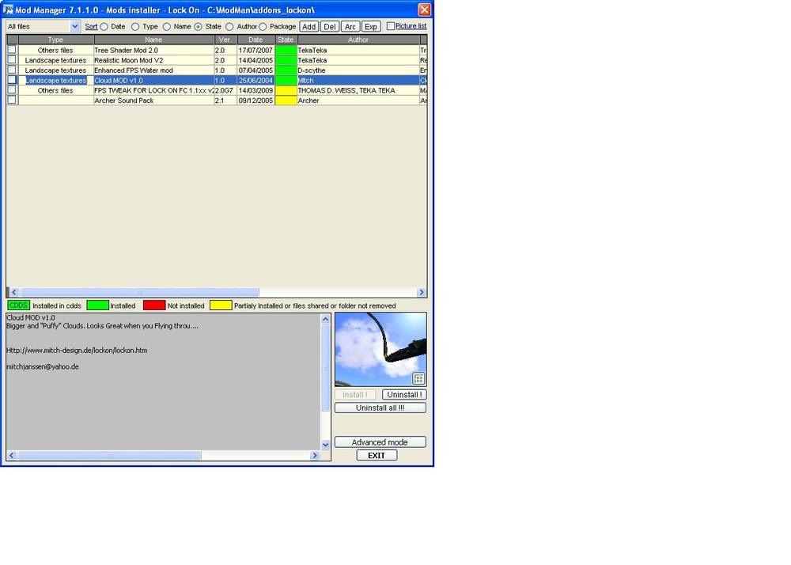Select the Date sort radio button
The height and width of the screenshot is (565, 791).
click(104, 27)
